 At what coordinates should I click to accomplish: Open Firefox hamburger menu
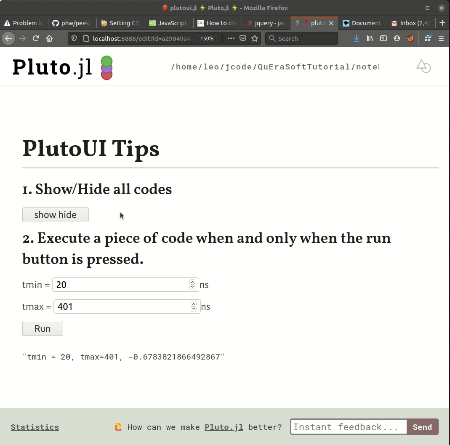[x=442, y=38]
